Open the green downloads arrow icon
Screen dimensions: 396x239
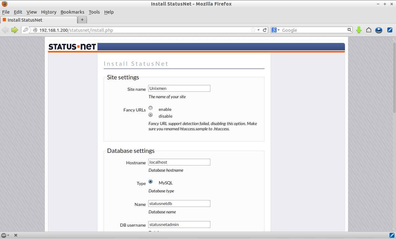(x=359, y=30)
